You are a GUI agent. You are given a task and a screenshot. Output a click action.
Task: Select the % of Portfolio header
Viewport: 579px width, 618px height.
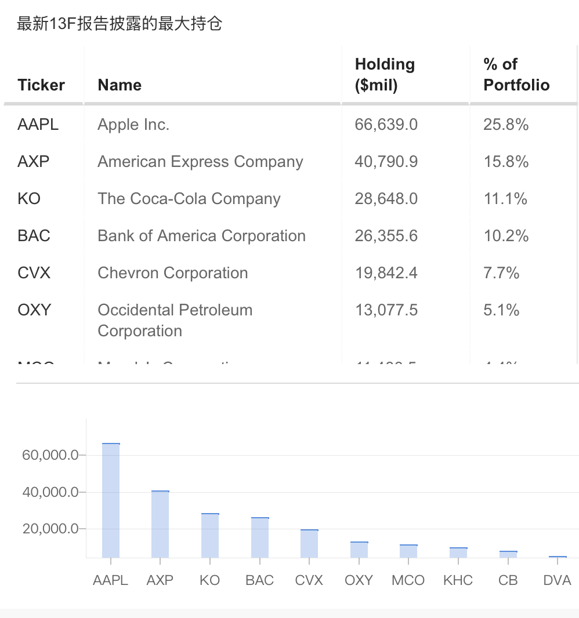tap(516, 75)
